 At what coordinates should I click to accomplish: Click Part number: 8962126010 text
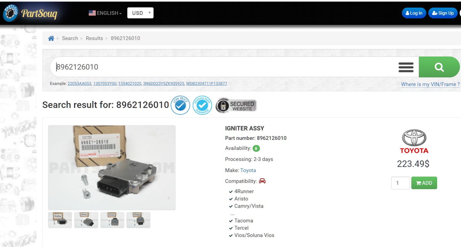(x=256, y=138)
